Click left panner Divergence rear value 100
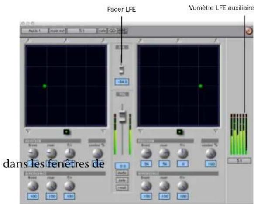The image size is (254, 204). (51, 196)
